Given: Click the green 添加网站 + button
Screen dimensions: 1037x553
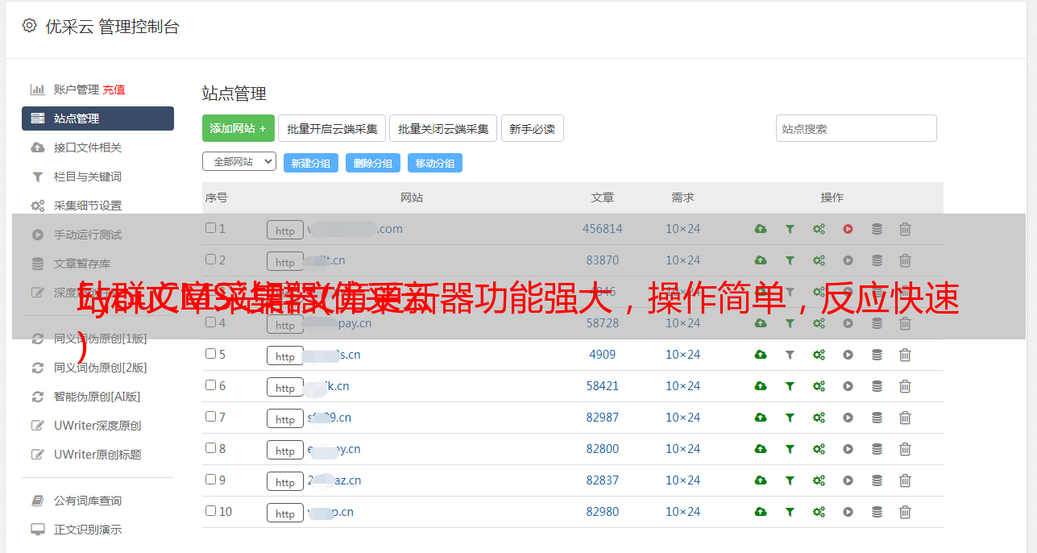Looking at the screenshot, I should (239, 128).
